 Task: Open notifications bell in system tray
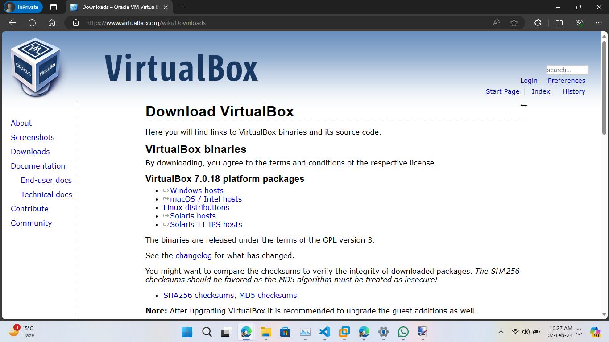(x=579, y=332)
